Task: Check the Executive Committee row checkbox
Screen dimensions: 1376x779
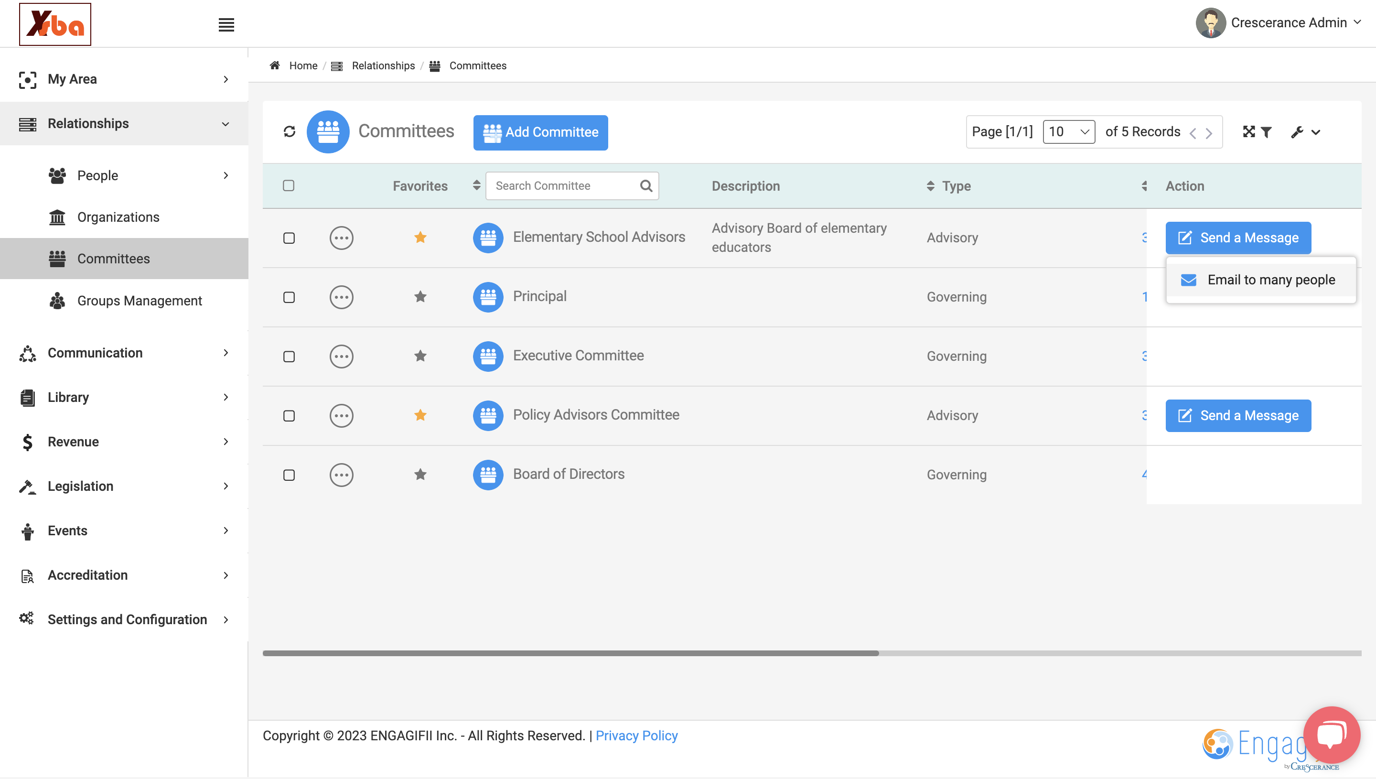Action: tap(289, 357)
